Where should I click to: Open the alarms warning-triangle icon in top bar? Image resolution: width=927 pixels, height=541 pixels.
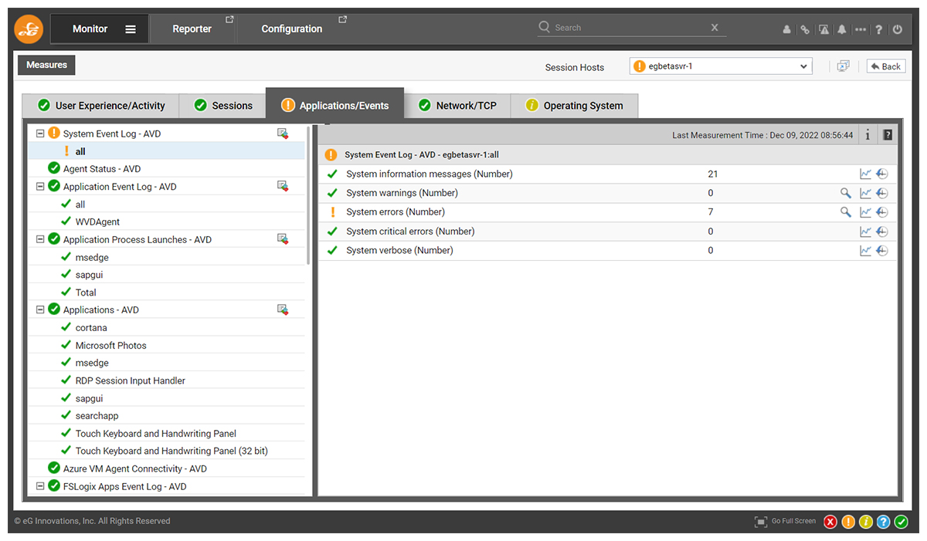[x=824, y=29]
